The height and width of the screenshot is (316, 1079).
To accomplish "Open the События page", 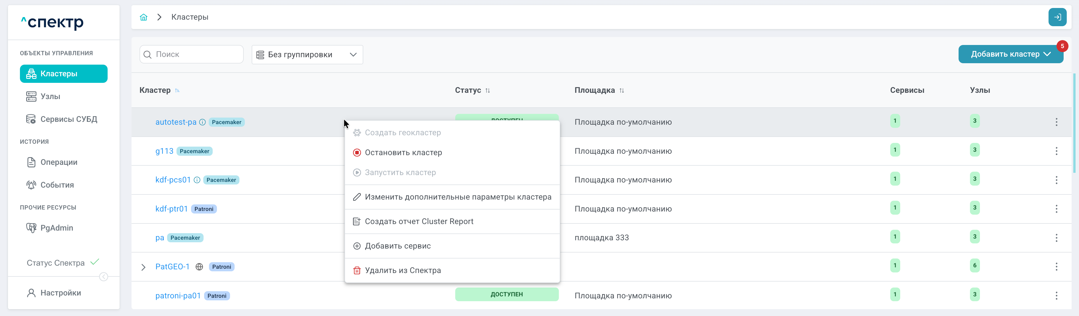I will 50,185.
